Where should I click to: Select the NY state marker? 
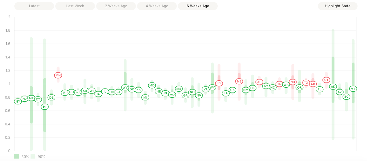point(18,101)
